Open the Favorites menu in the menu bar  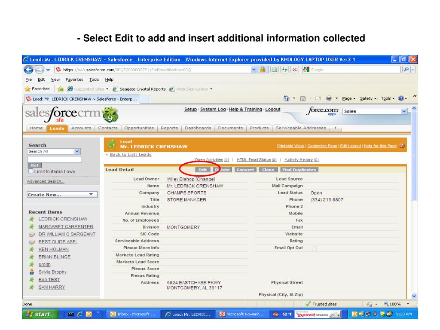point(74,79)
